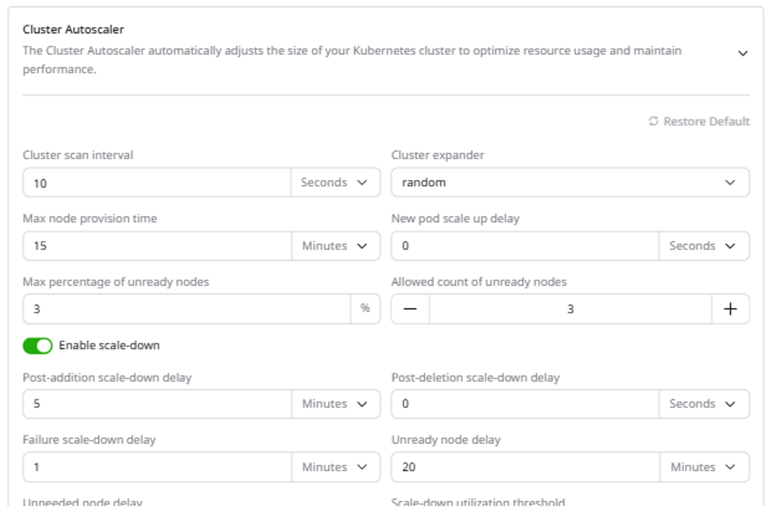Click the percent sign suffix

pos(365,309)
